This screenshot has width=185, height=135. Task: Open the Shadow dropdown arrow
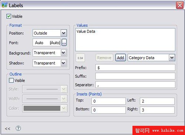[64, 63]
